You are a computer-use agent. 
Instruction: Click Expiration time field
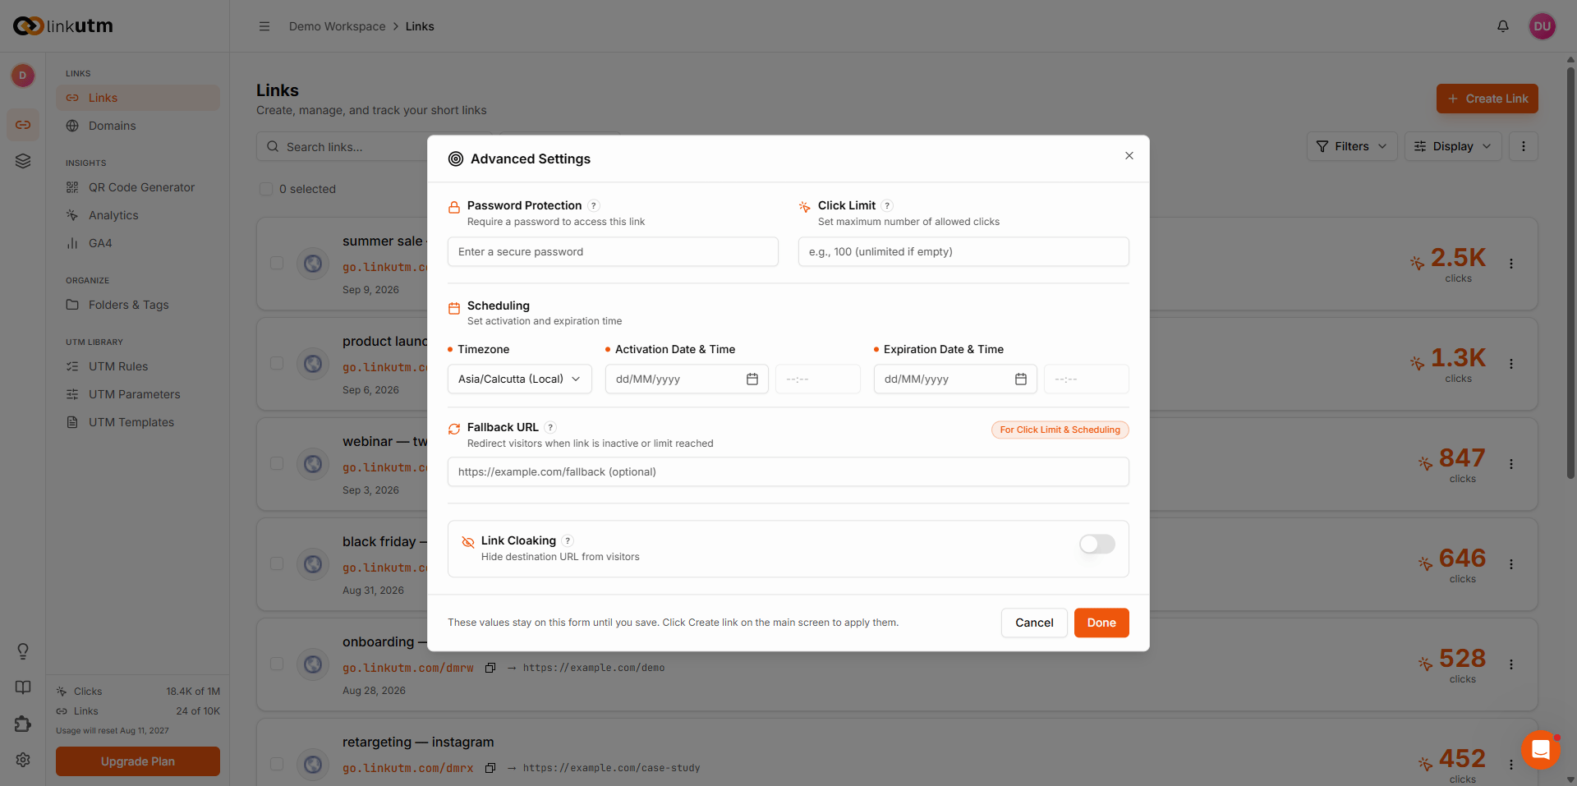1087,379
